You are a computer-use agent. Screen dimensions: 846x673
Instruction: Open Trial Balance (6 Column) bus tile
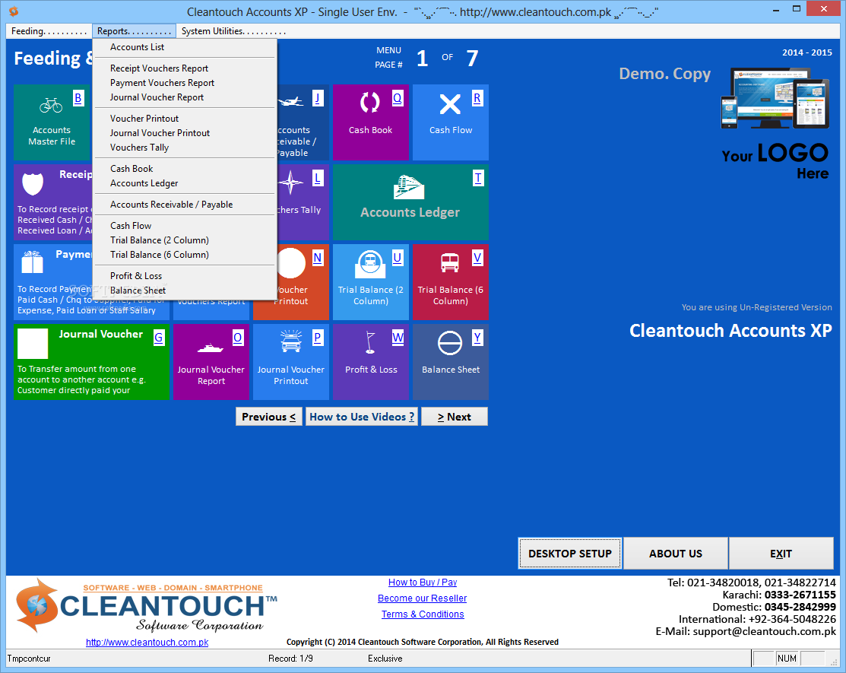click(x=451, y=281)
